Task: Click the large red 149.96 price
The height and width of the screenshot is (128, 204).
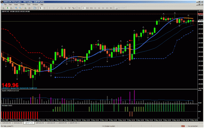Action: tap(10, 85)
